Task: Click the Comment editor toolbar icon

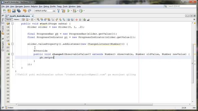Action: pyautogui.click(x=84, y=20)
